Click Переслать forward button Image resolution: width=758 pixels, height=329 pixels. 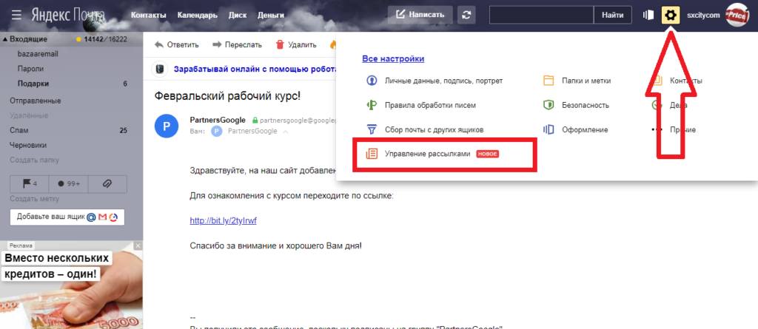[237, 45]
